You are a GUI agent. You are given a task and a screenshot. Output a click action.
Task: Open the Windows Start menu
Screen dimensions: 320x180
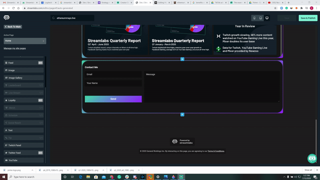pos(4,177)
